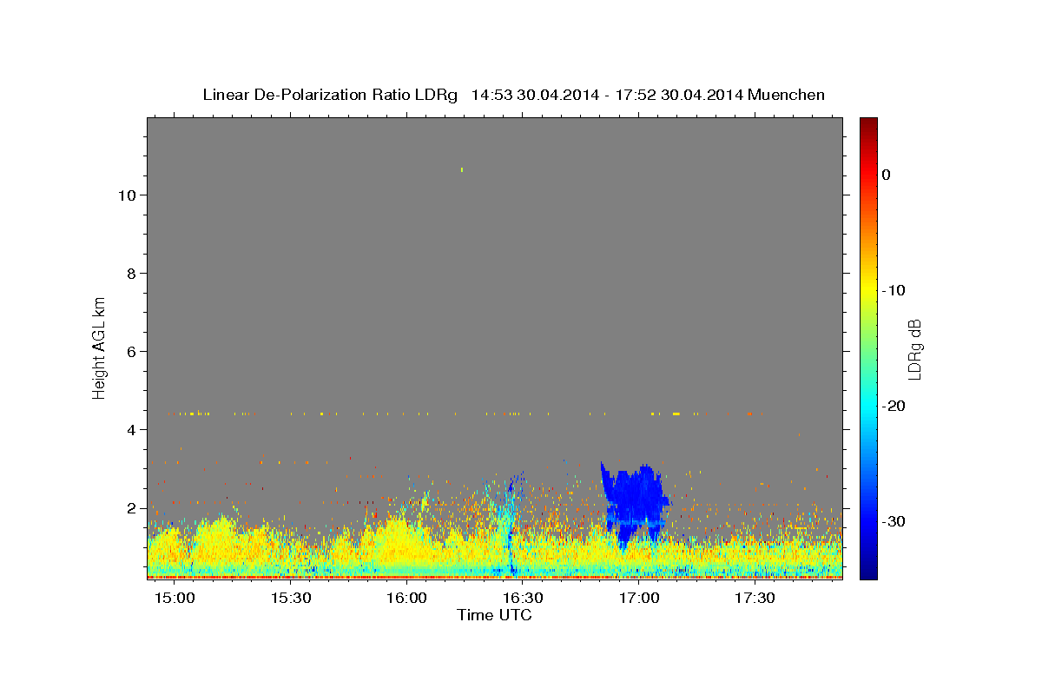The width and height of the screenshot is (1042, 695).
Task: Click the 15:30 time tick label
Action: click(x=291, y=599)
